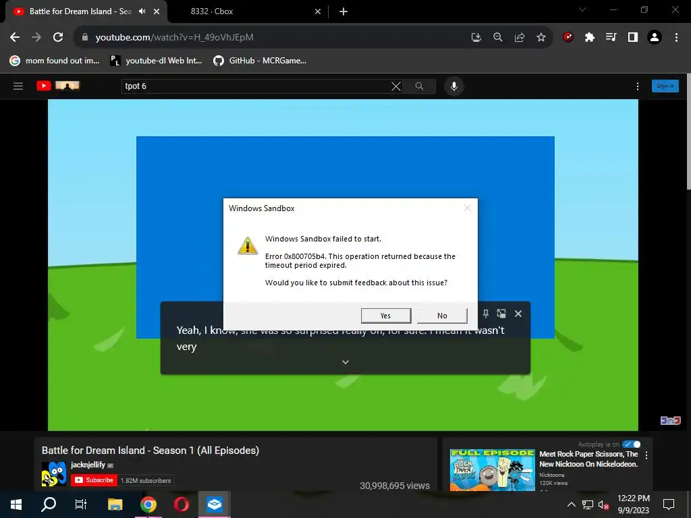Open youtube-dl Web Int... bookmark
691x518 pixels.
[157, 61]
